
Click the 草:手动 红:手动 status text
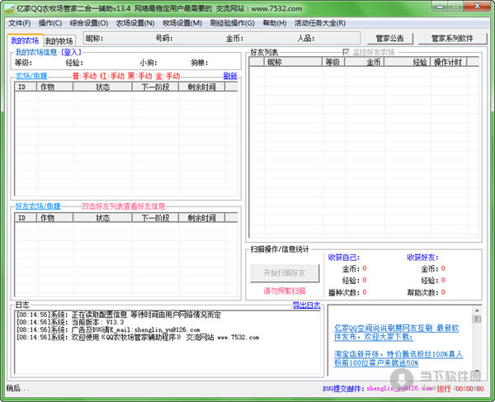[x=126, y=76]
